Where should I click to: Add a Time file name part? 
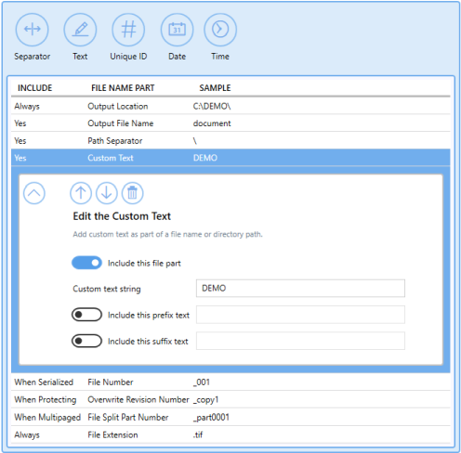tap(220, 30)
